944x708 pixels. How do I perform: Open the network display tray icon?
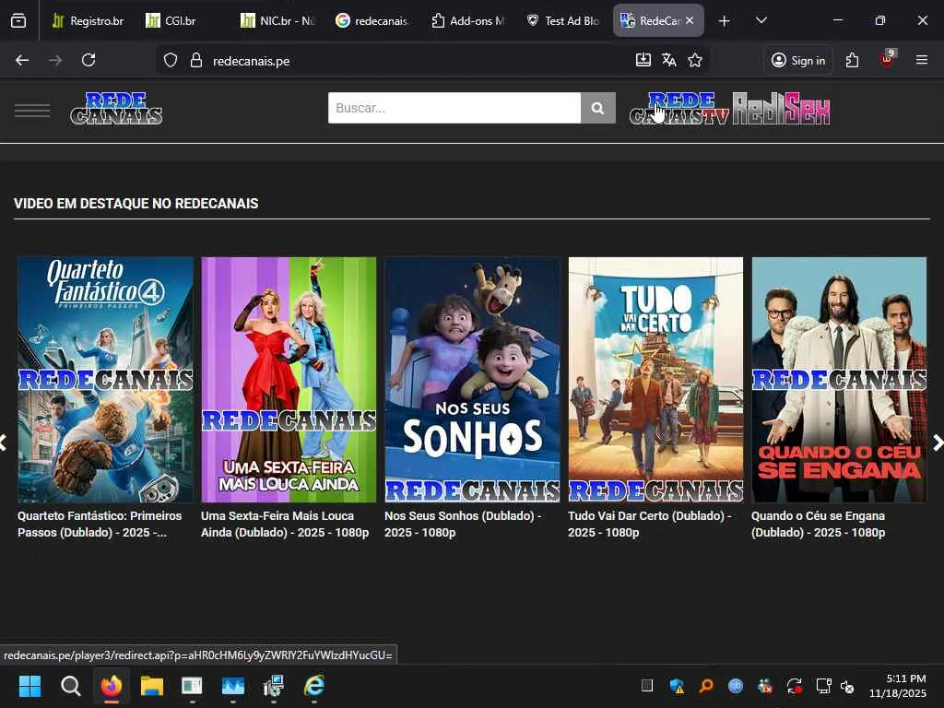[823, 686]
